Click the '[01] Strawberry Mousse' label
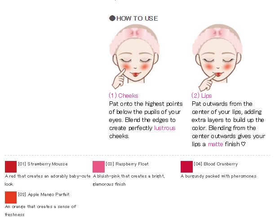Image resolution: width=275 pixels, height=217 pixels. (43, 164)
